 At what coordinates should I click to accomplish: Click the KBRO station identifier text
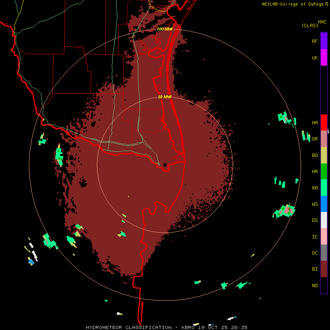click(188, 327)
